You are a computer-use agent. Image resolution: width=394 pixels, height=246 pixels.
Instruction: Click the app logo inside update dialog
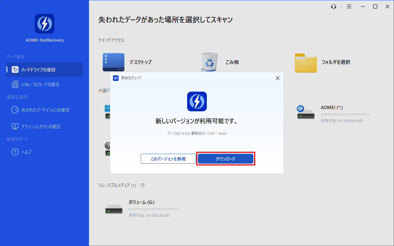pyautogui.click(x=197, y=101)
